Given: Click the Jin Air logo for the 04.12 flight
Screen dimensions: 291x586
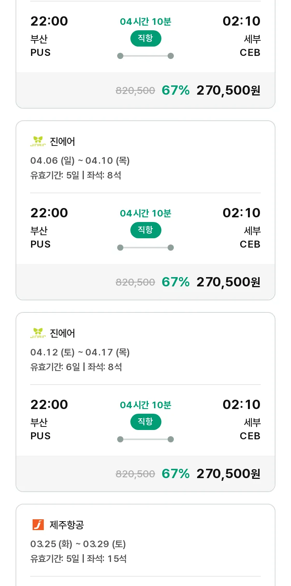Looking at the screenshot, I should tap(38, 333).
